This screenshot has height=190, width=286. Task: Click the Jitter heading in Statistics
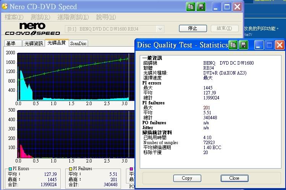(x=147, y=128)
